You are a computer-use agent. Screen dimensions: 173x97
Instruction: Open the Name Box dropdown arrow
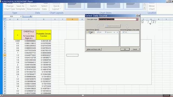click(21, 16)
